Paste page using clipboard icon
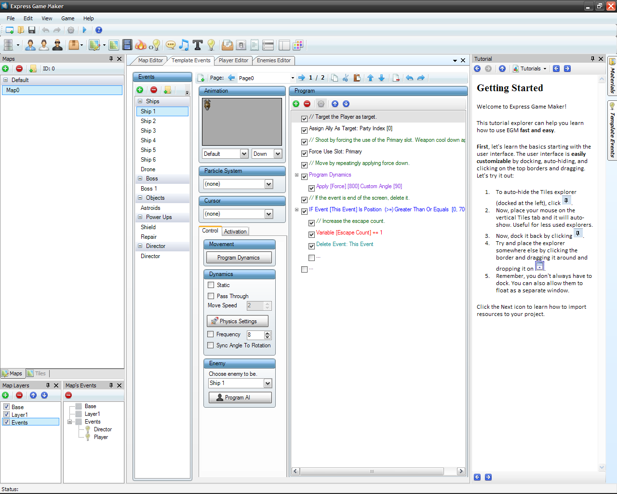Viewport: 617px width, 494px height. point(357,78)
